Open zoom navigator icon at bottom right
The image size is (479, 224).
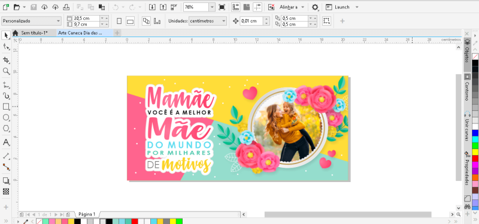pyautogui.click(x=458, y=214)
